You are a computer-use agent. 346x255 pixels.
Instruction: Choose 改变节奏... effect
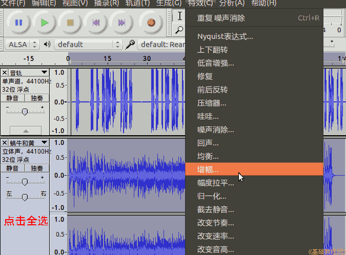pos(254,223)
